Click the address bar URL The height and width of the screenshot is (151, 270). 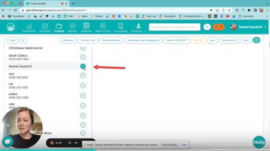(56, 10)
